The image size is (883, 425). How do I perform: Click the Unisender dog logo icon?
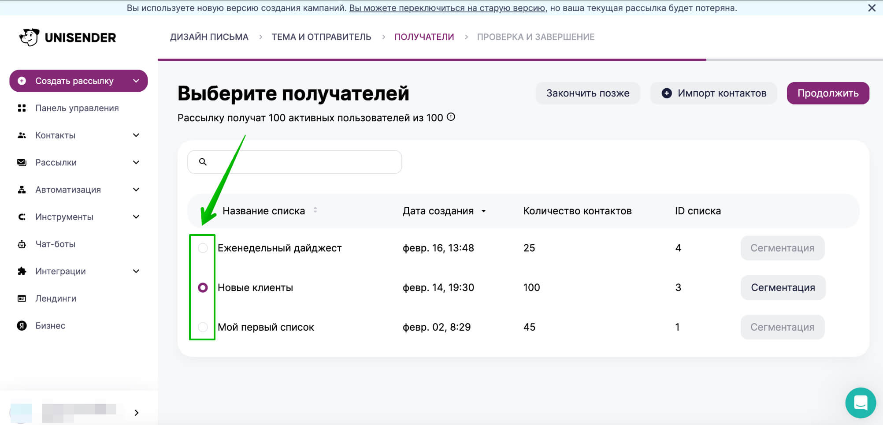tap(29, 37)
